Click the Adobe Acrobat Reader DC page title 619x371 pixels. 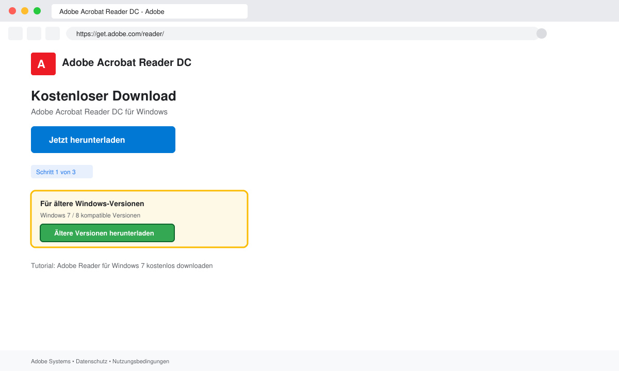coord(126,62)
